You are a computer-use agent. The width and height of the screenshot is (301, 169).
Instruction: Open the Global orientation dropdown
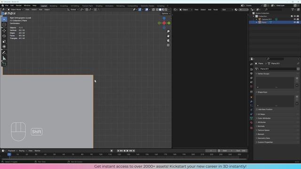pos(73,9)
